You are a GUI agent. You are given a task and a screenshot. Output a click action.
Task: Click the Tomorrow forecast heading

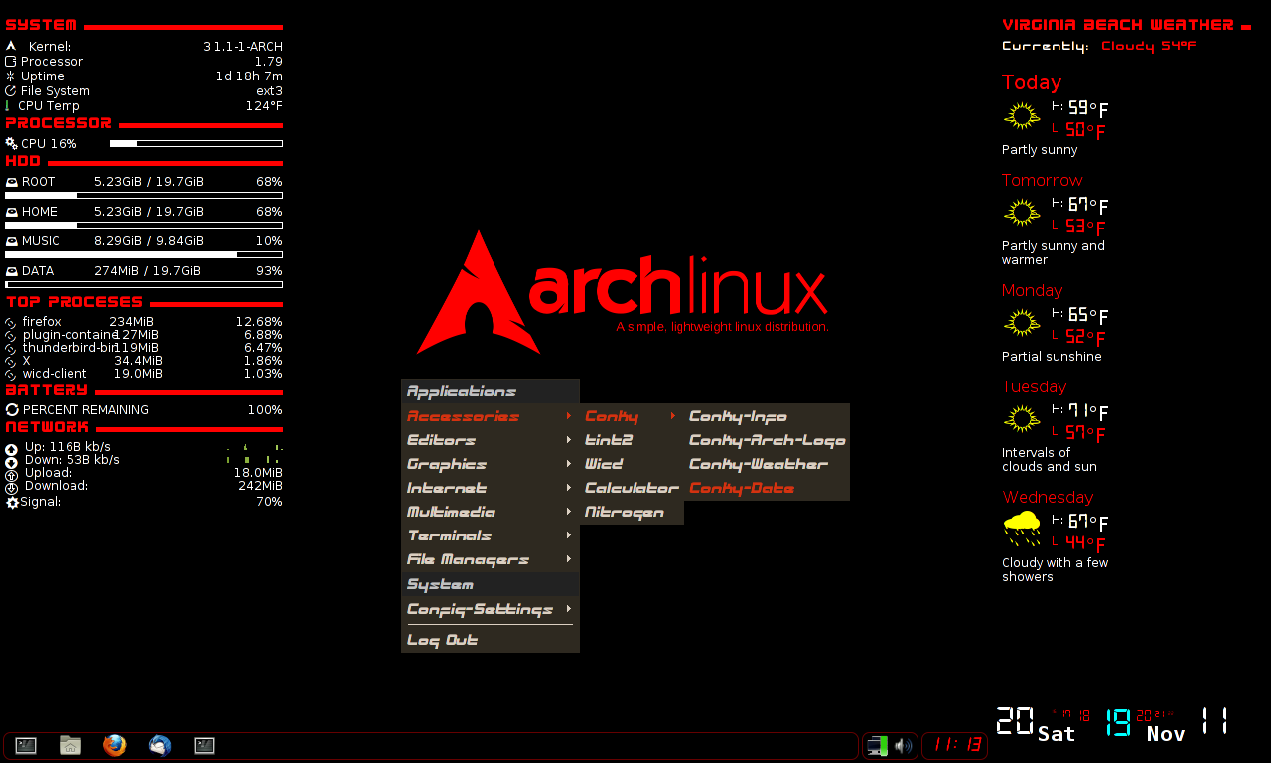[x=1042, y=180]
